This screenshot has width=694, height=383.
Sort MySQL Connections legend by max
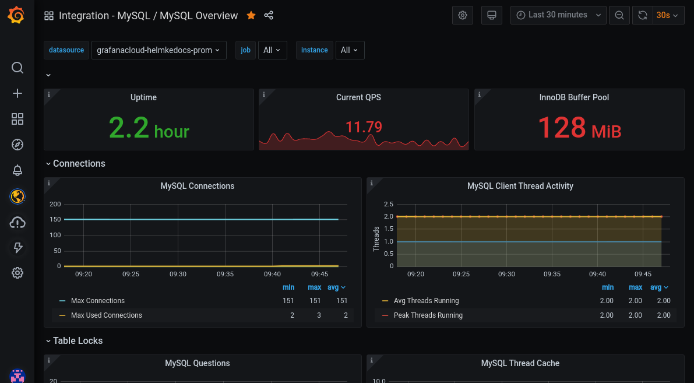[314, 287]
